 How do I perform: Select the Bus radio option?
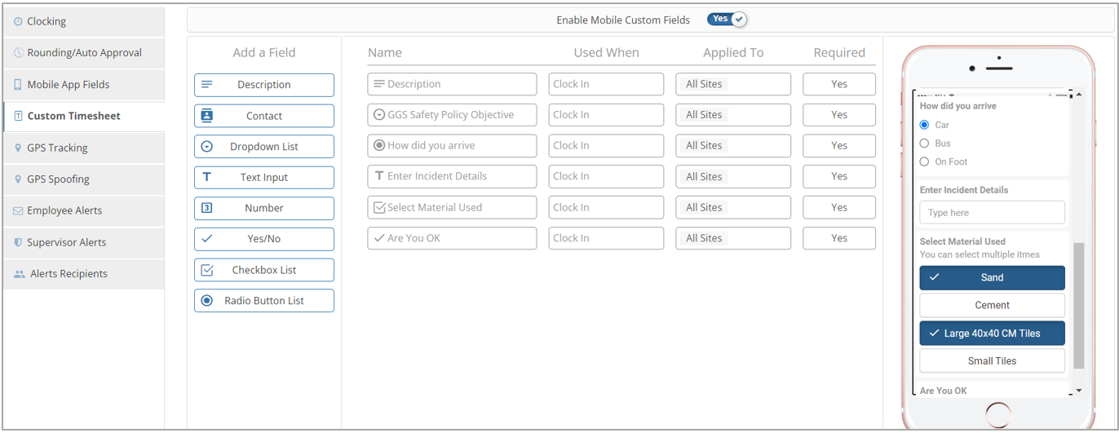pyautogui.click(x=924, y=144)
